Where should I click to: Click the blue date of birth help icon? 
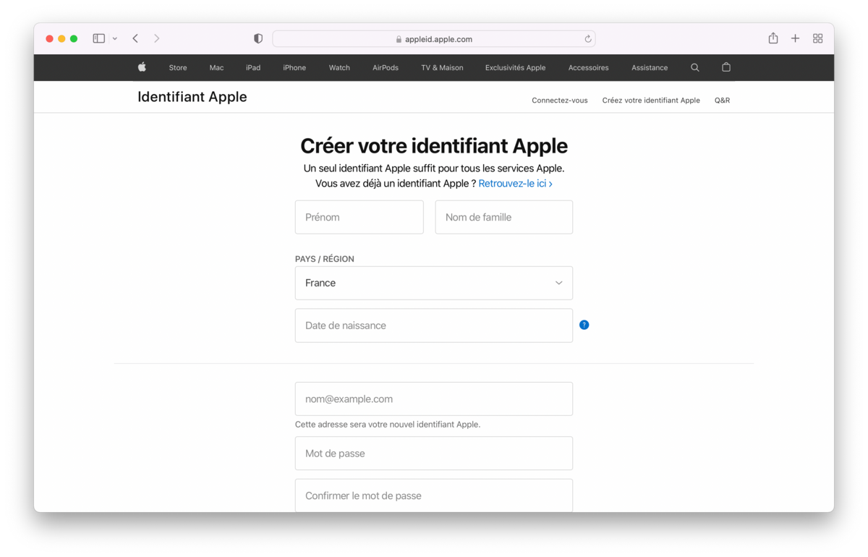(584, 325)
